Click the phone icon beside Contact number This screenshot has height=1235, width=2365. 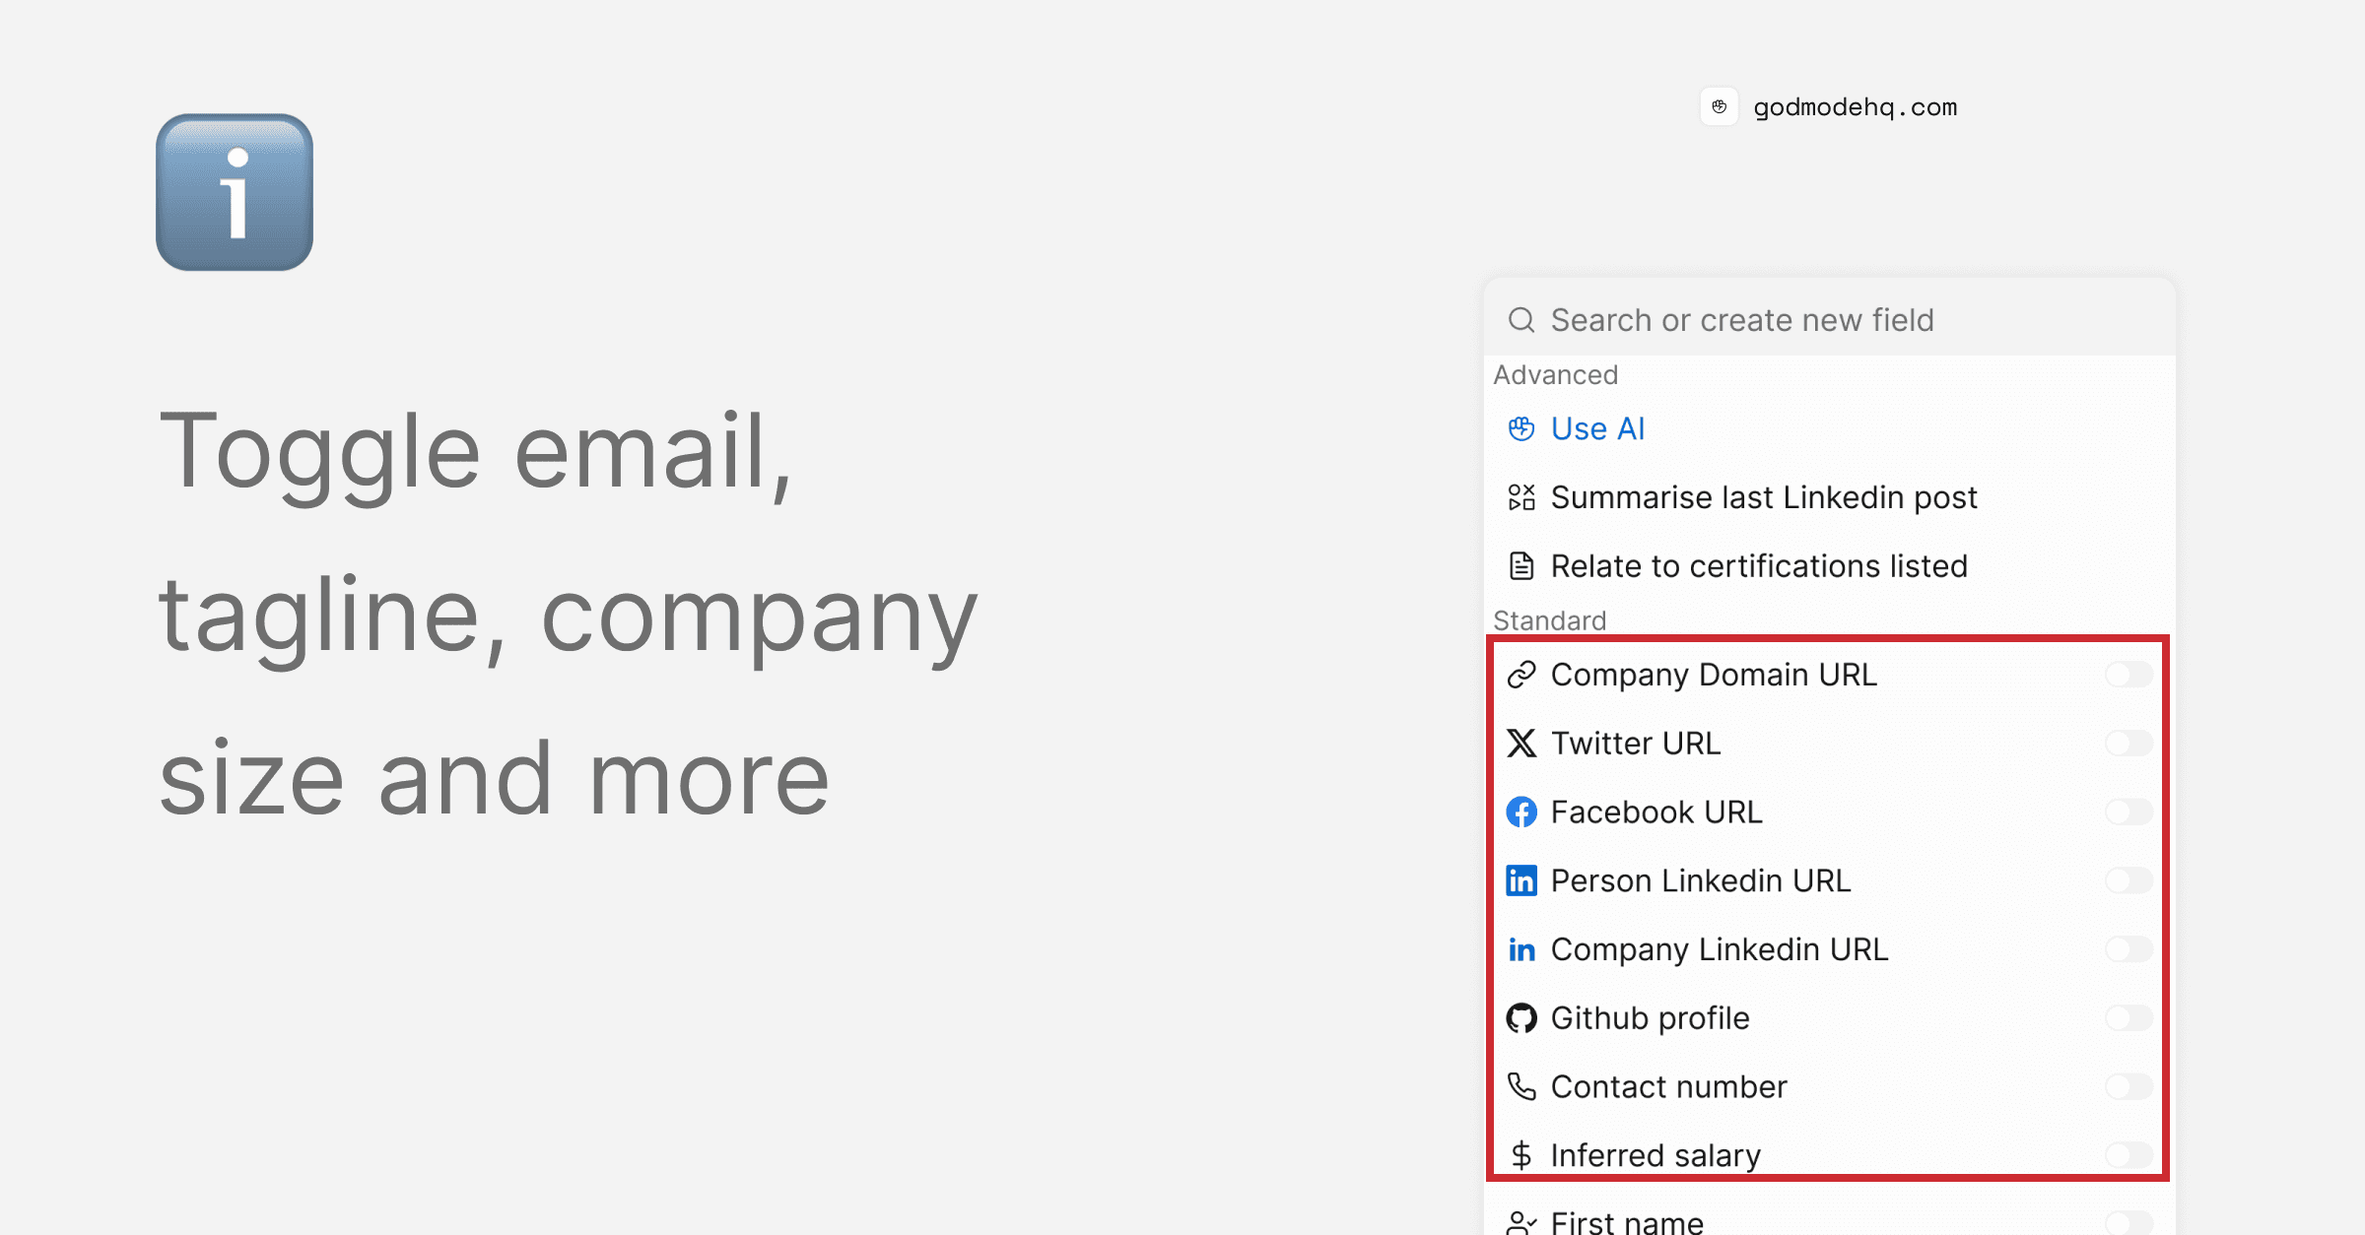point(1521,1086)
